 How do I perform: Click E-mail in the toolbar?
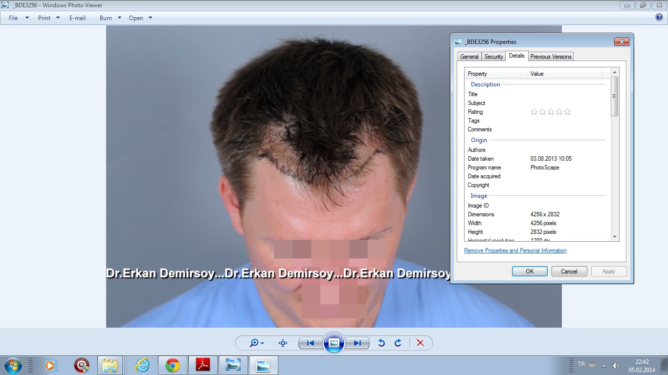point(77,18)
